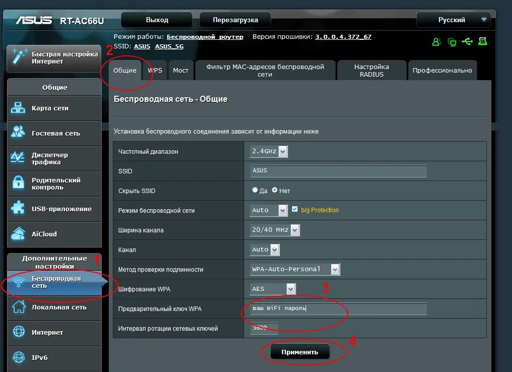The image size is (512, 372).
Task: Click the parental control padlock icon
Action: point(18,182)
